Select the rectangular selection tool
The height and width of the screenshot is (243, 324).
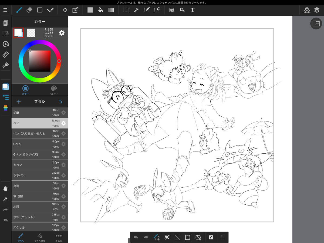click(x=126, y=10)
